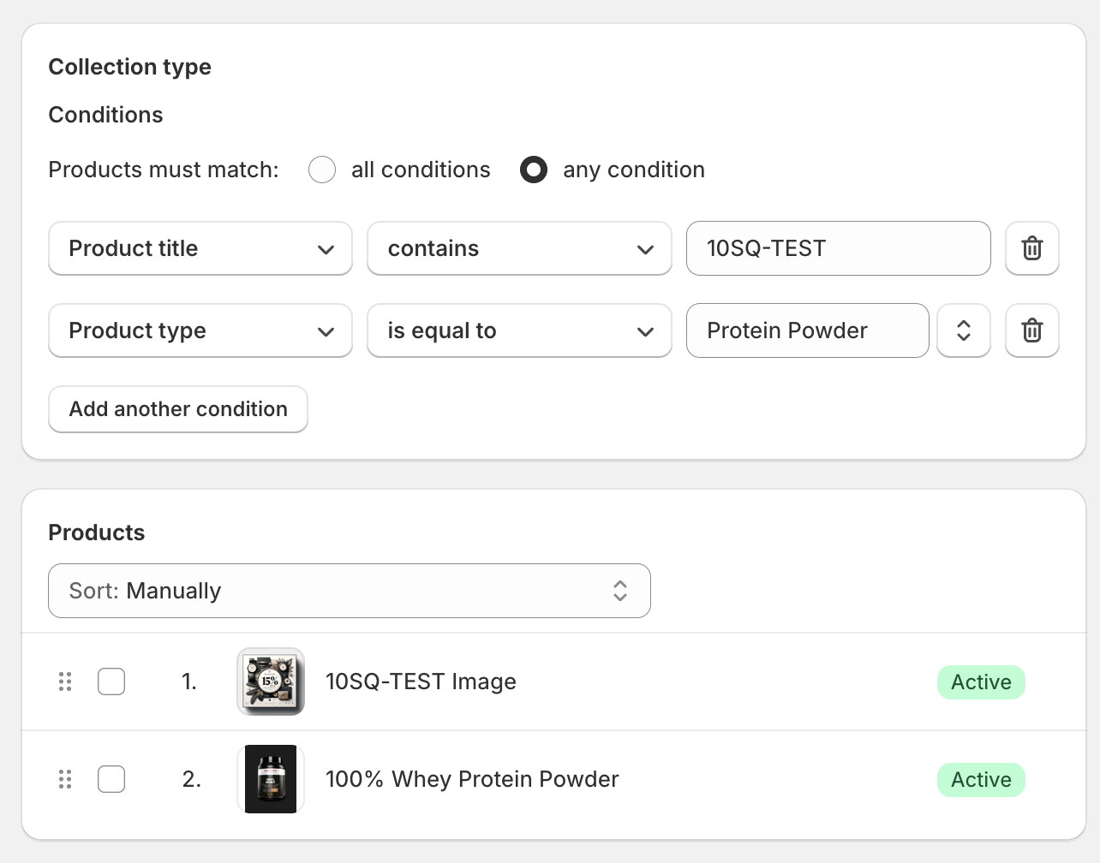
Task: Select the any condition radio button
Action: pyautogui.click(x=534, y=170)
